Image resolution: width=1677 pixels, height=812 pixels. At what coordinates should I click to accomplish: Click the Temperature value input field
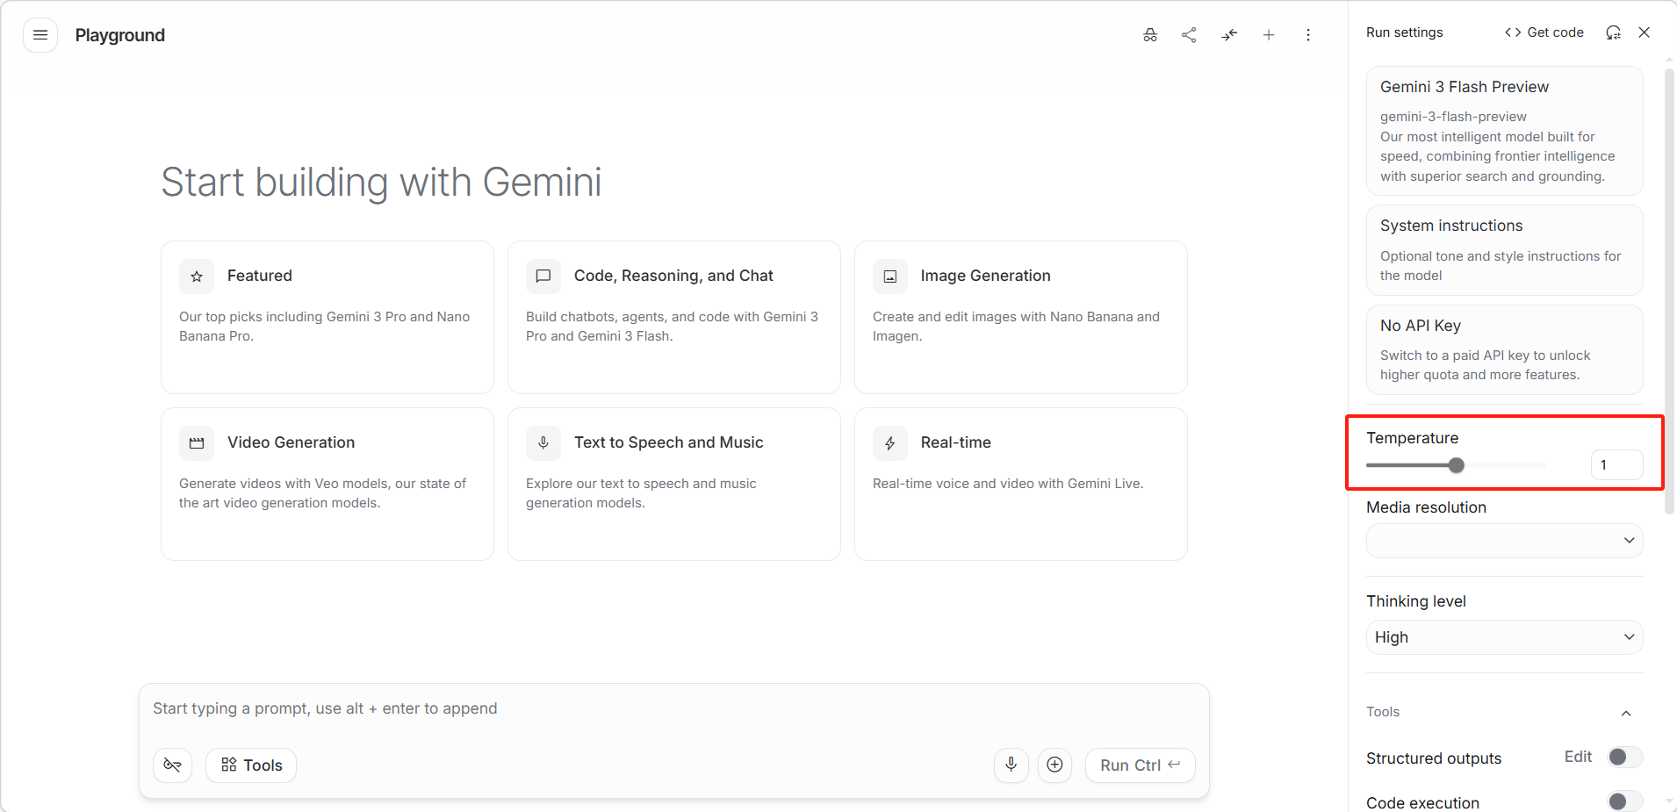point(1616,465)
